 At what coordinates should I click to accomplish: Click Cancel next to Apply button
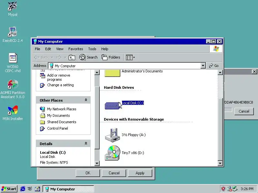pos(114,173)
